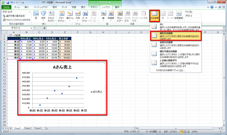Click the テキスト ボックス insert icon
The image size is (227, 135).
(x=51, y=16)
